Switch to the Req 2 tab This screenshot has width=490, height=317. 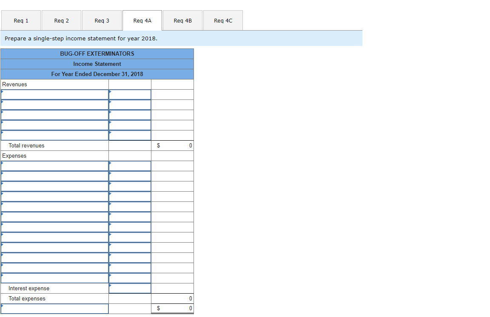[61, 20]
